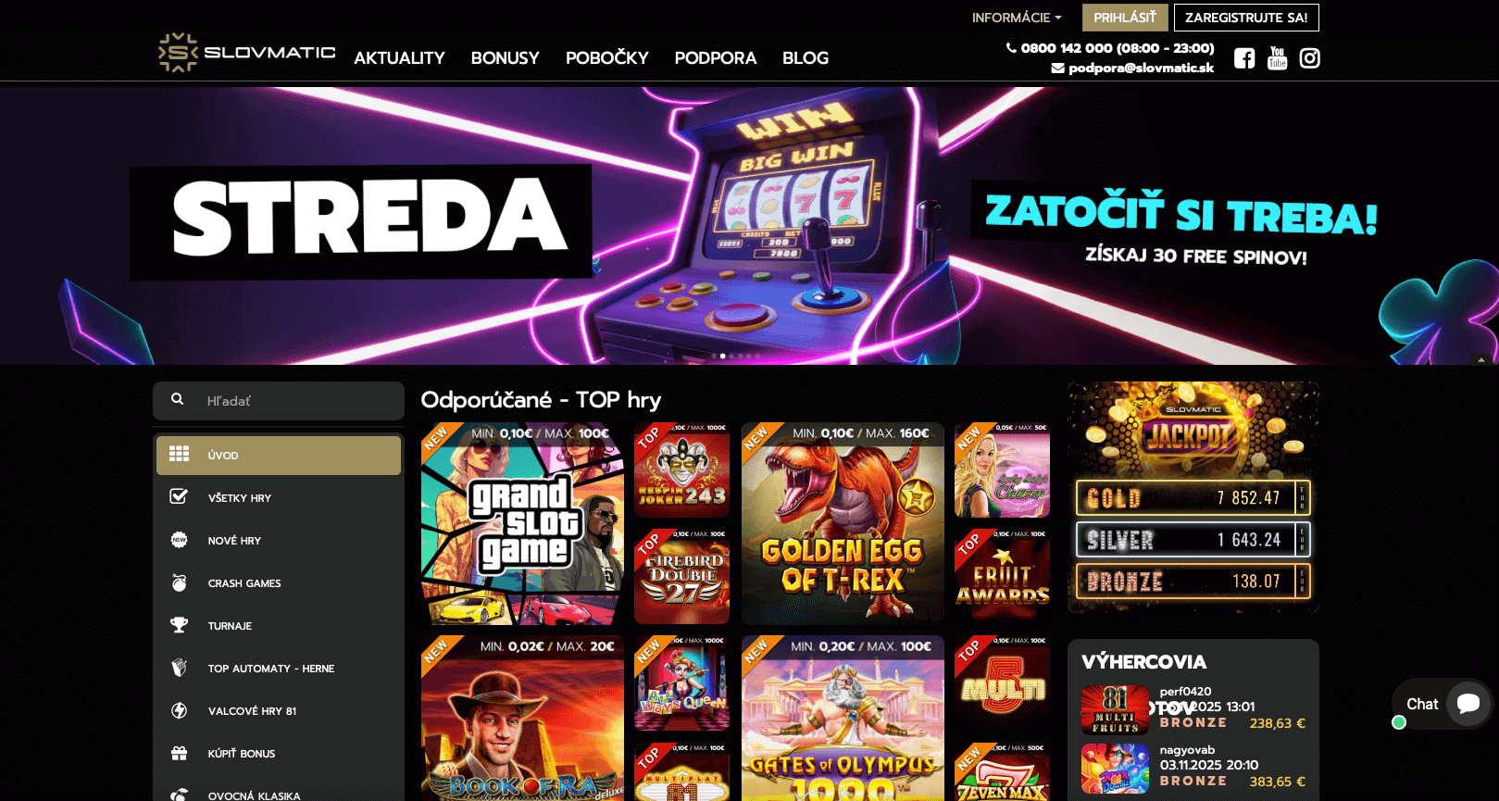Open the YouTube channel icon
Viewport: 1499px width, 801px height.
1277,58
